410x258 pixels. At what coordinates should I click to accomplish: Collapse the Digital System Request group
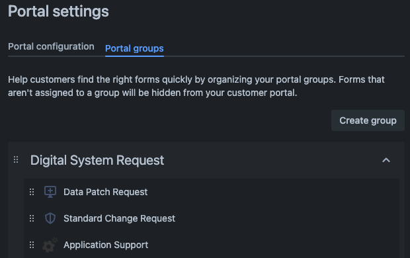tap(386, 160)
